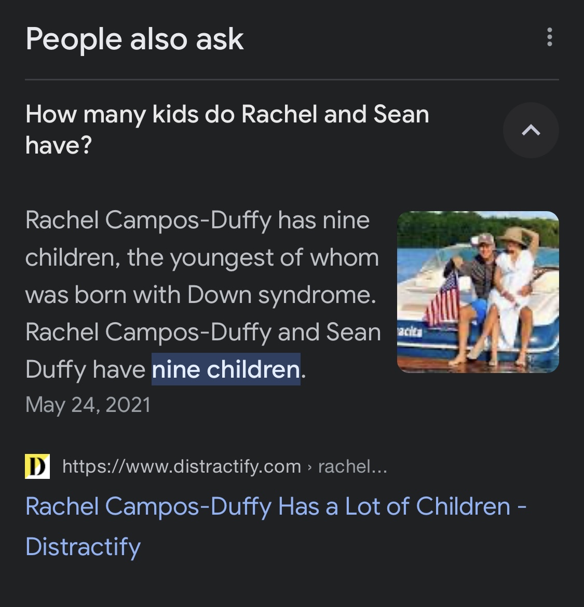Open 'Rachel Campos-Duffy Has a Lot of Children' link
The width and height of the screenshot is (584, 607).
point(276,526)
